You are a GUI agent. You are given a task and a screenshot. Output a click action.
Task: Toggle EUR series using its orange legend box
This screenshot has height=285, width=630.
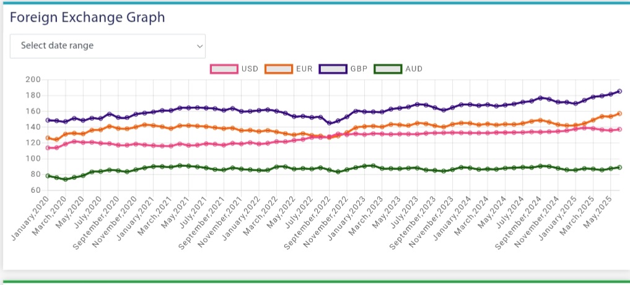[278, 69]
